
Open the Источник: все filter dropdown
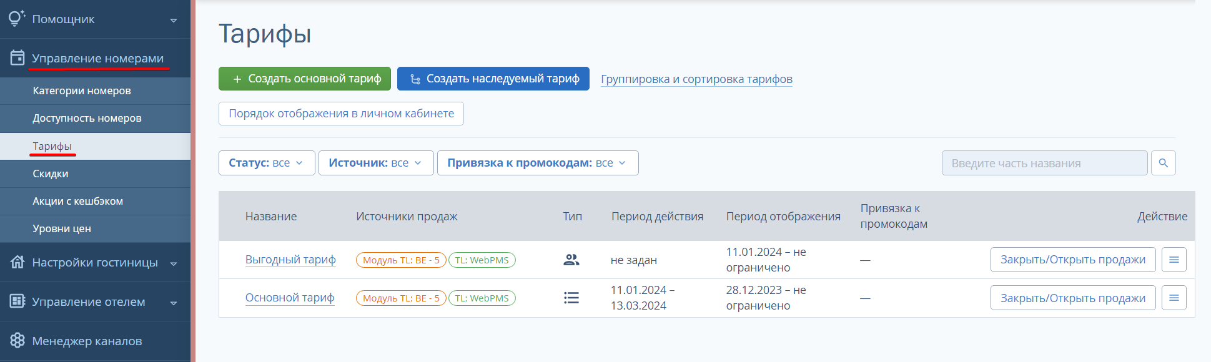coord(376,163)
